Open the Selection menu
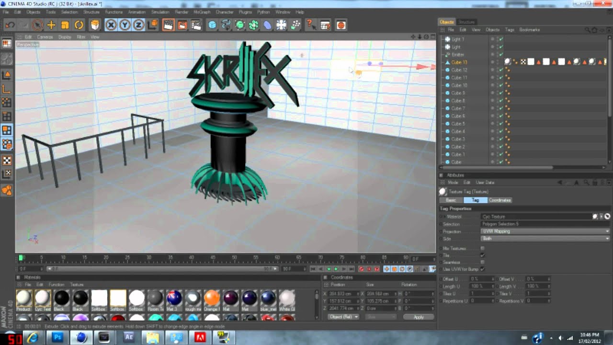613x345 pixels. pyautogui.click(x=69, y=12)
